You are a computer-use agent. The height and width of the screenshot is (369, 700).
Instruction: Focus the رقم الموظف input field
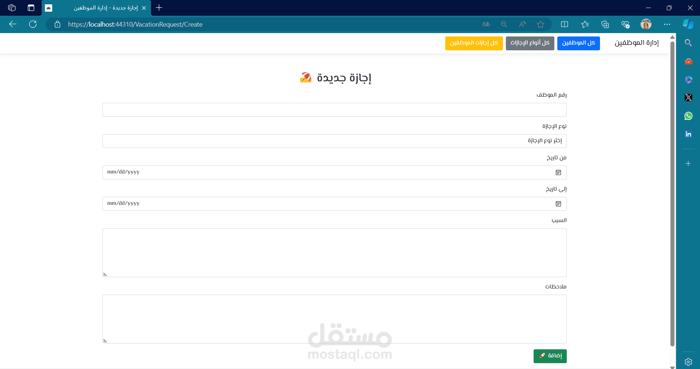tap(334, 110)
